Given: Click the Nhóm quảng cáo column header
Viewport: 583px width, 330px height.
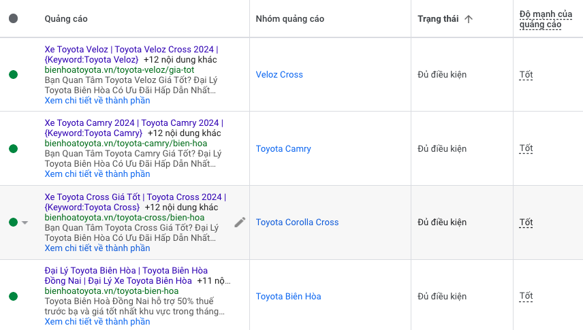Looking at the screenshot, I should pos(289,19).
